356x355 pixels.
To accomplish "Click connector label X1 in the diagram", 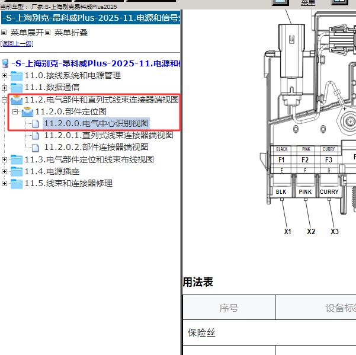I will pos(288,232).
